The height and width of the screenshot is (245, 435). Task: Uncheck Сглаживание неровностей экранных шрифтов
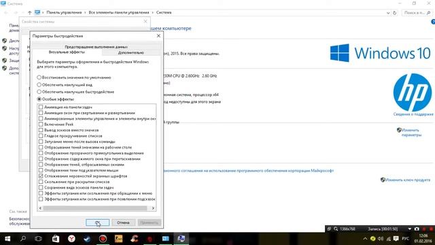click(41, 176)
